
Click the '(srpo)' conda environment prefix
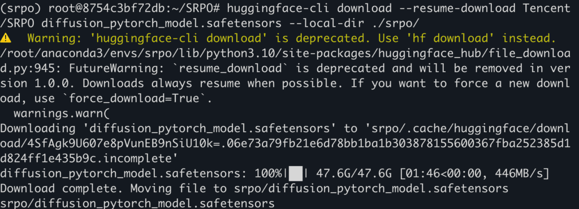20,8
